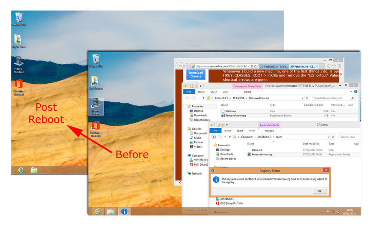Sort by Date modified column in the C:\Icons window
Image resolution: width=373 pixels, height=226 pixels.
311,144
